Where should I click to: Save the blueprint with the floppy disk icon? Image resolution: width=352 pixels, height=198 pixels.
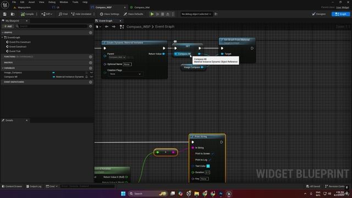pos(5,14)
